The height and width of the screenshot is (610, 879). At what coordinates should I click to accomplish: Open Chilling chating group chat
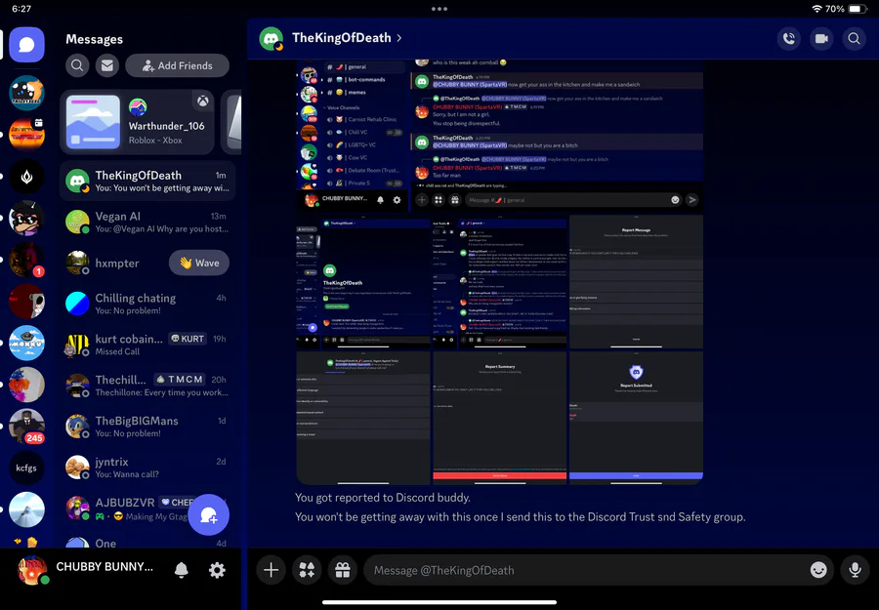point(147,304)
